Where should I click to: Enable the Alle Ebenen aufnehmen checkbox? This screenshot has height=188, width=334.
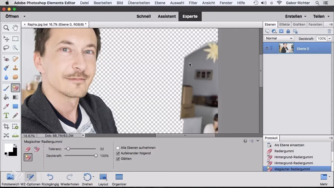(118, 148)
